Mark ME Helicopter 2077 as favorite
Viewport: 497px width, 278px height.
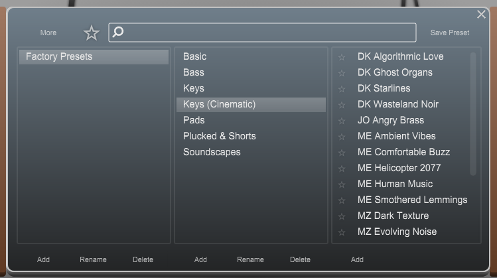tap(341, 169)
